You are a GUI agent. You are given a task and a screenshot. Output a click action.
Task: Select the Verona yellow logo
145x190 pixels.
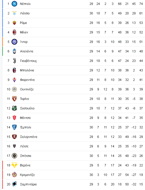tap(14, 165)
